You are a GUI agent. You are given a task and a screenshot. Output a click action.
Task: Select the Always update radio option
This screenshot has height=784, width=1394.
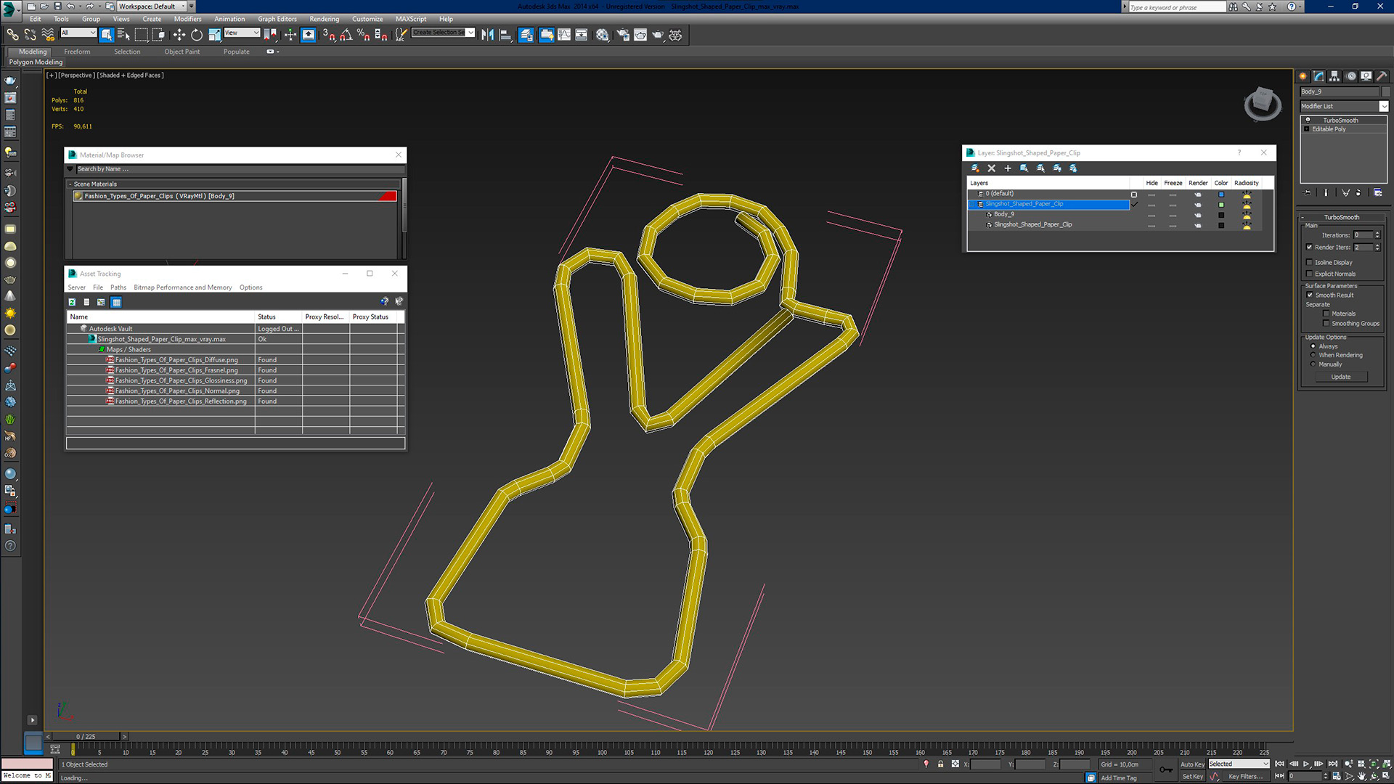pyautogui.click(x=1313, y=346)
